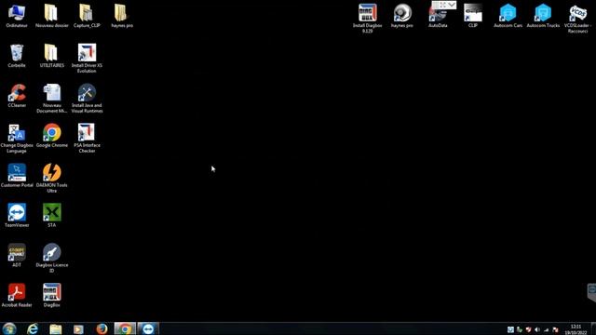Open network status tray icon

tap(547, 329)
